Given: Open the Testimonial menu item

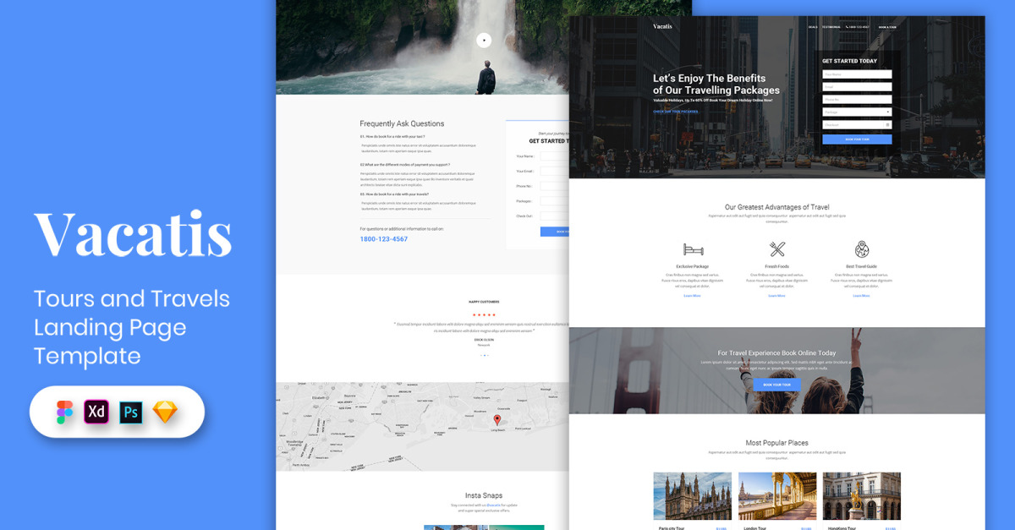Looking at the screenshot, I should point(831,27).
